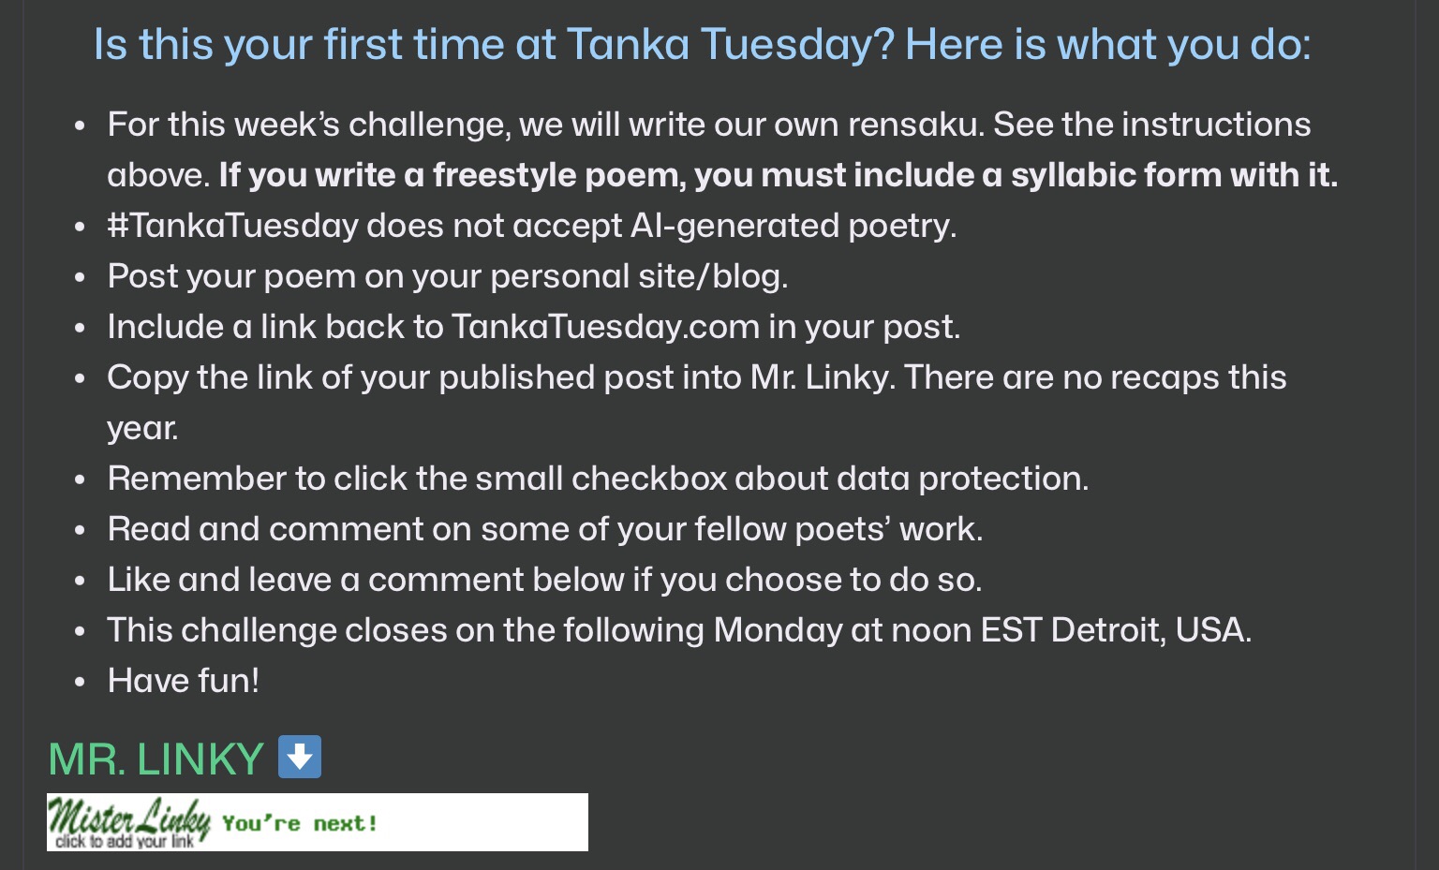
Task: Click the blank white area of Mister Linky banner
Action: point(487,822)
